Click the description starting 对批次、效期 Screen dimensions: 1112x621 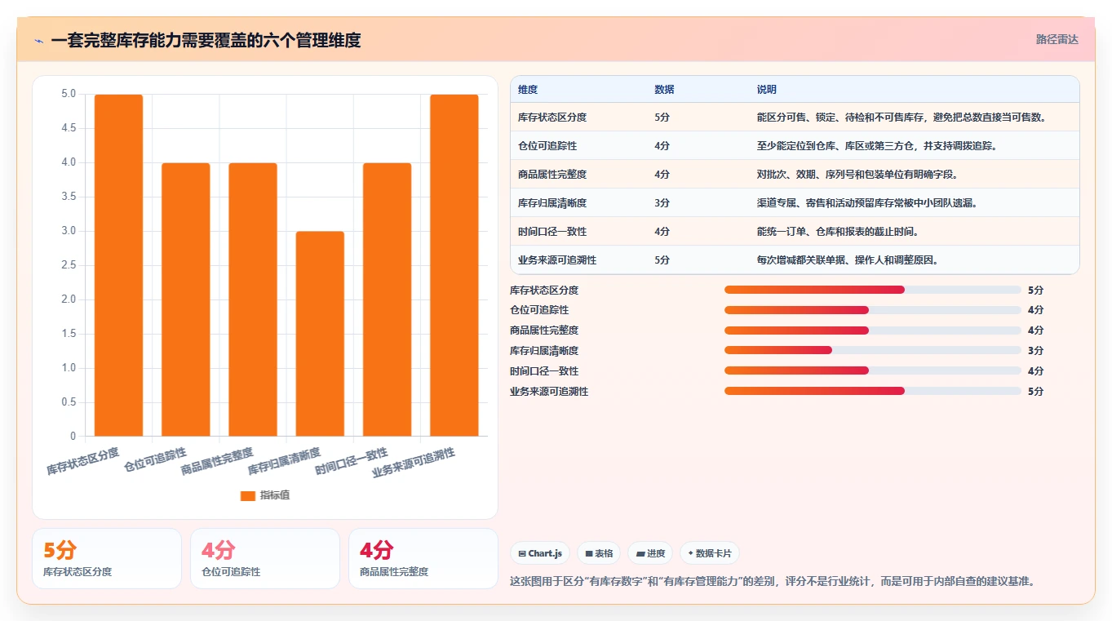click(x=857, y=175)
